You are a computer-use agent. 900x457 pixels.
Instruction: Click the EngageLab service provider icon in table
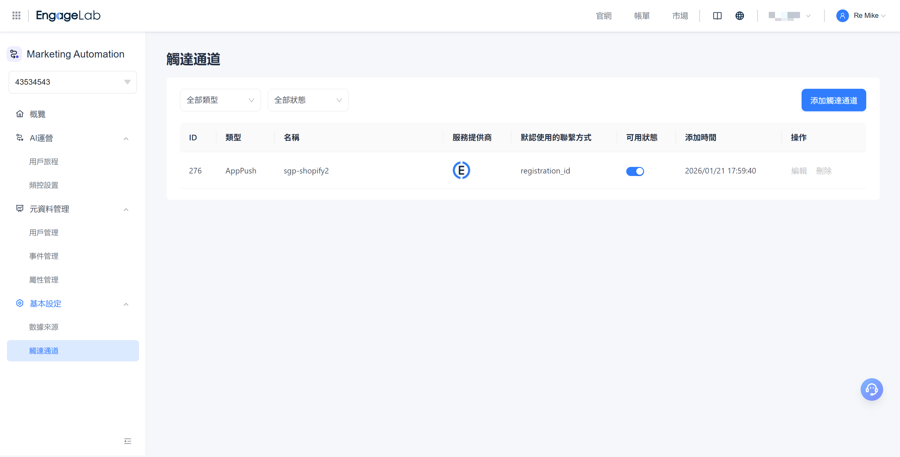point(462,170)
